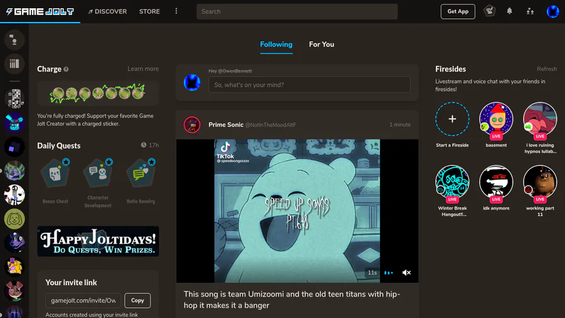Click the 'Your invite link' heading
The height and width of the screenshot is (318, 565).
pos(71,283)
